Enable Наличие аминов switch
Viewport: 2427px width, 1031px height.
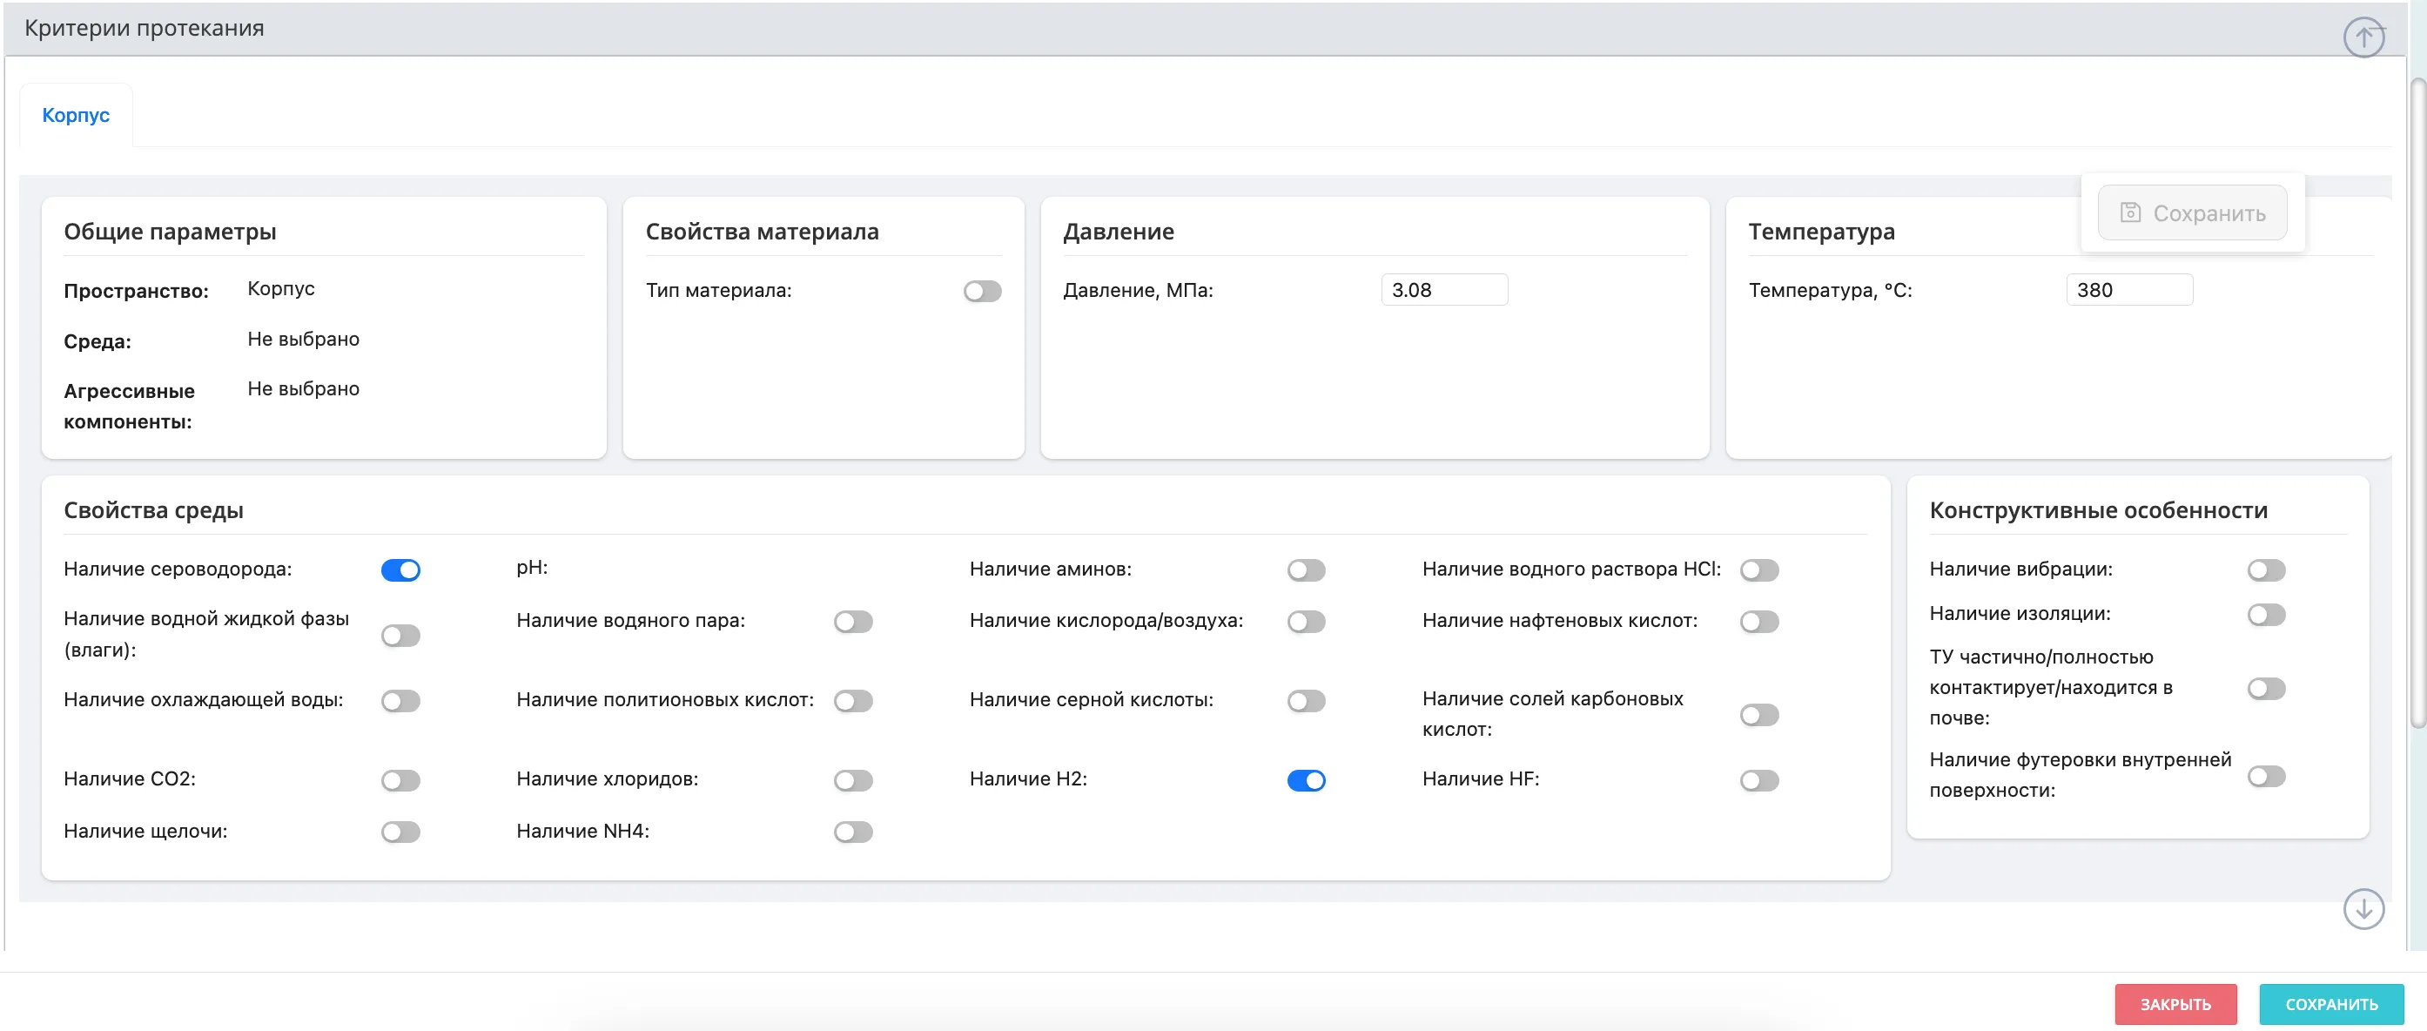tap(1306, 570)
